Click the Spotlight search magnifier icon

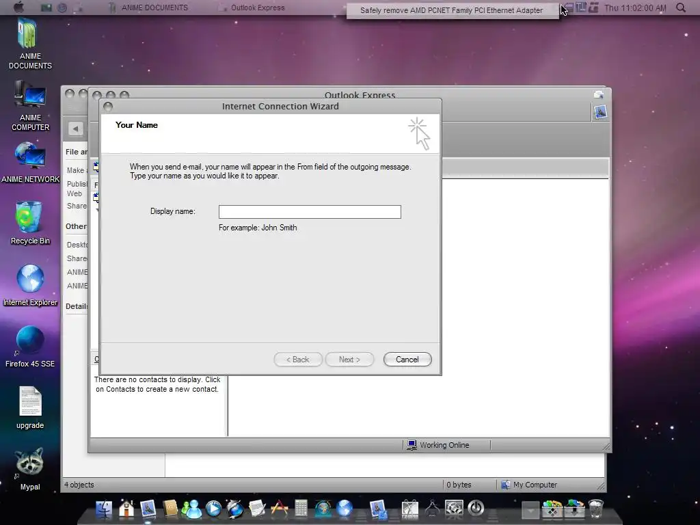[681, 8]
